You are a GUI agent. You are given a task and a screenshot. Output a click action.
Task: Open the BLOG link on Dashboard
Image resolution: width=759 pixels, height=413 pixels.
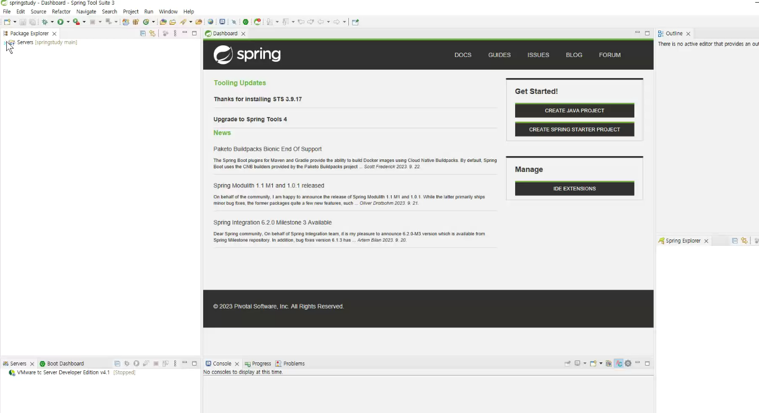(574, 55)
